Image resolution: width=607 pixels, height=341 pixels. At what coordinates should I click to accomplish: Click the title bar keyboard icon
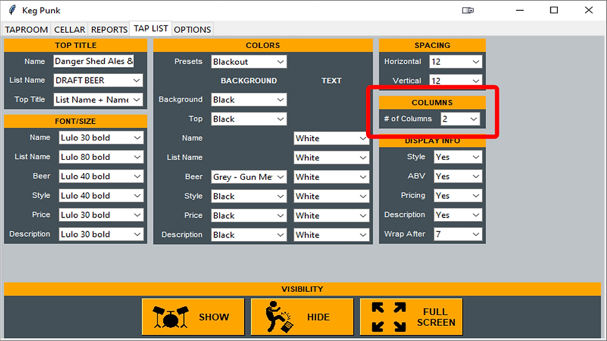point(467,10)
